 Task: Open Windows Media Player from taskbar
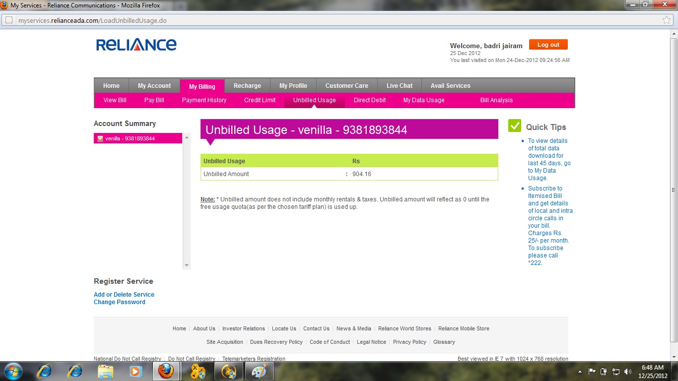point(136,371)
